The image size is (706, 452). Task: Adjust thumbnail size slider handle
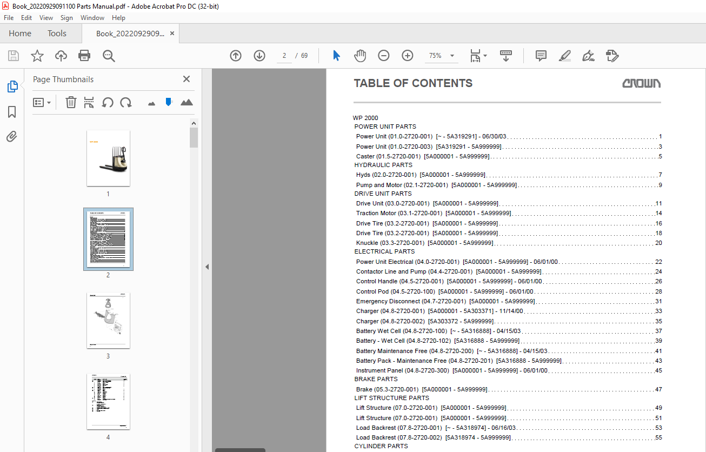point(169,102)
